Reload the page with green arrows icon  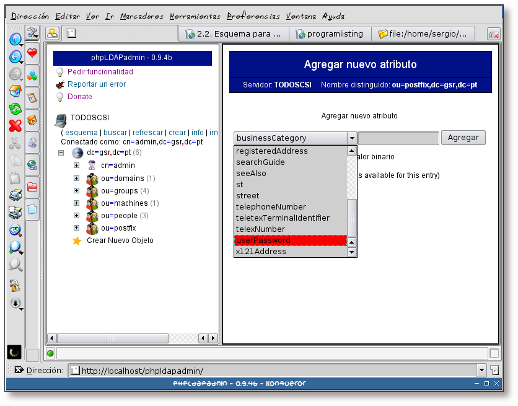(15, 108)
